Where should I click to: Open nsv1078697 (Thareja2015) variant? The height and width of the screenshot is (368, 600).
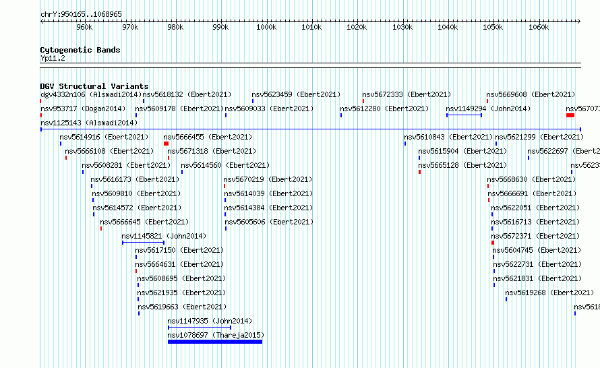[x=216, y=335]
